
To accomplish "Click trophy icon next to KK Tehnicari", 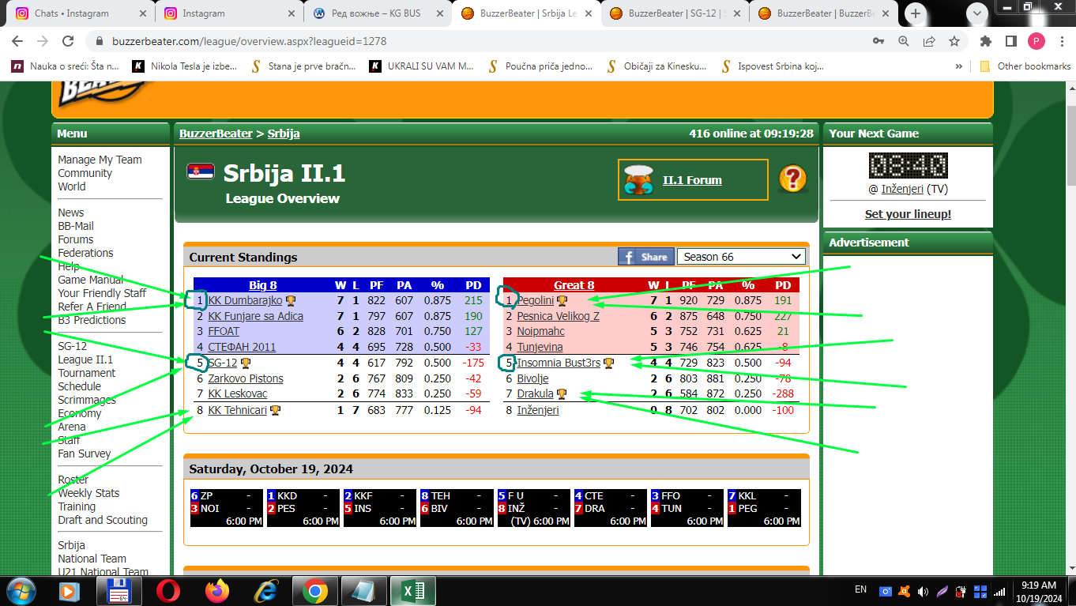I will click(275, 410).
